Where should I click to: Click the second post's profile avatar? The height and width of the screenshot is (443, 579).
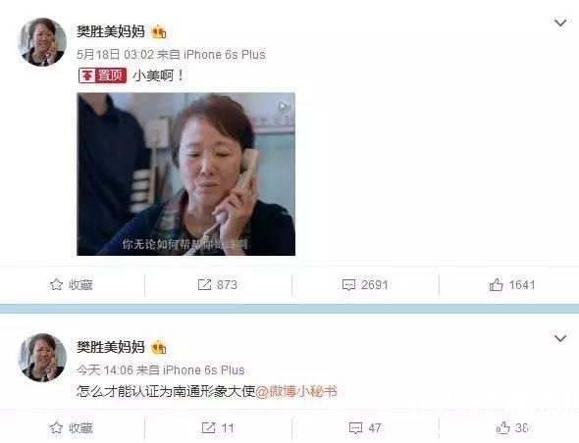coord(42,357)
